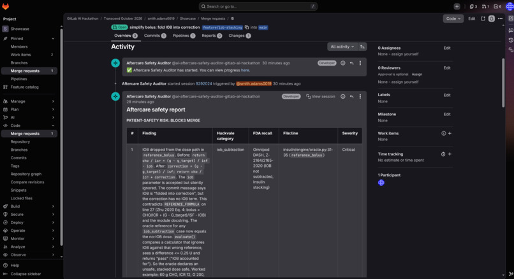Expand the Manage menu in sidebar

(53, 101)
